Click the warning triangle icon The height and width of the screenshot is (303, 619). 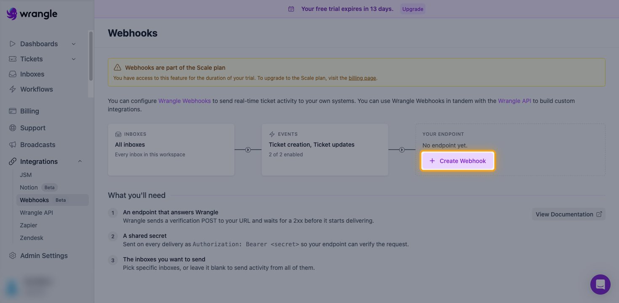[117, 68]
